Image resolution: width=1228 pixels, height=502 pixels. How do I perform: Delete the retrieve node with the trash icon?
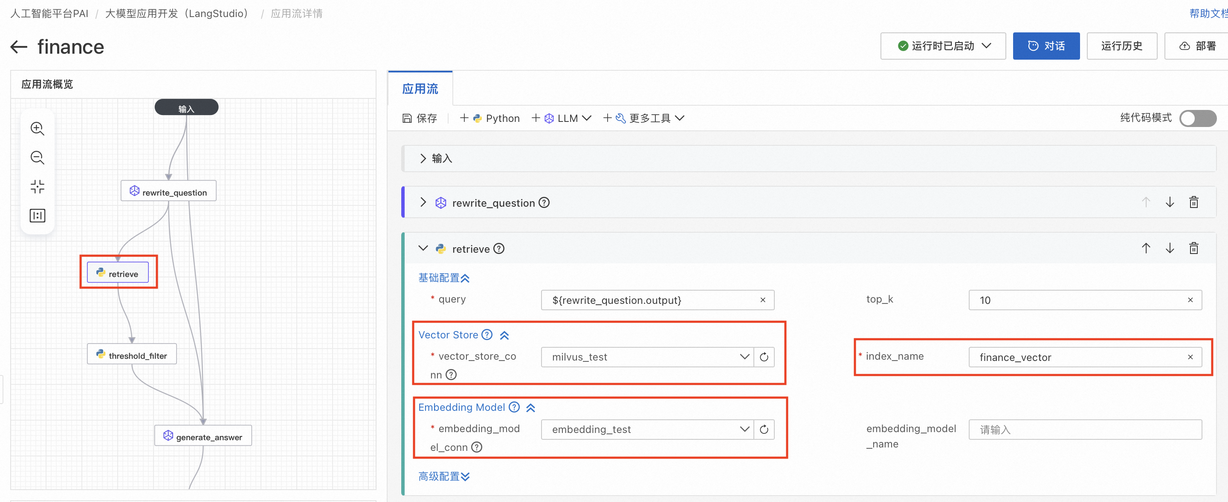coord(1193,248)
